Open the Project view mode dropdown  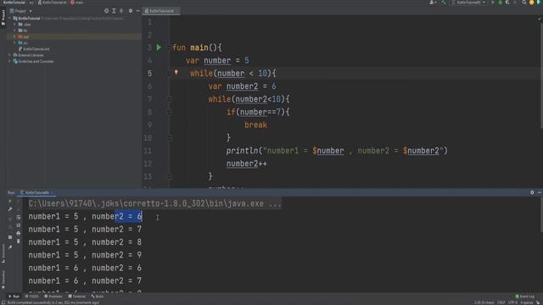(x=20, y=11)
